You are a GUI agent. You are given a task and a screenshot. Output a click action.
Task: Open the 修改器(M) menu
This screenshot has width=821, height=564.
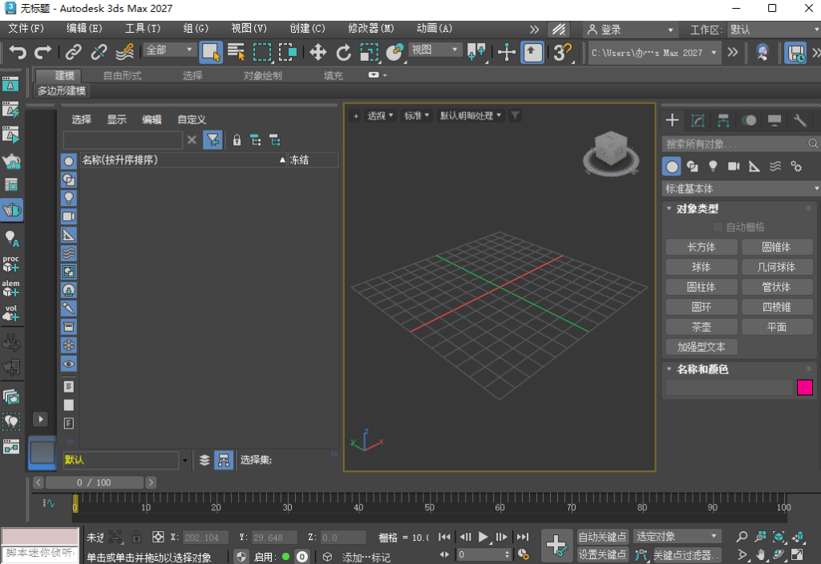tap(370, 28)
